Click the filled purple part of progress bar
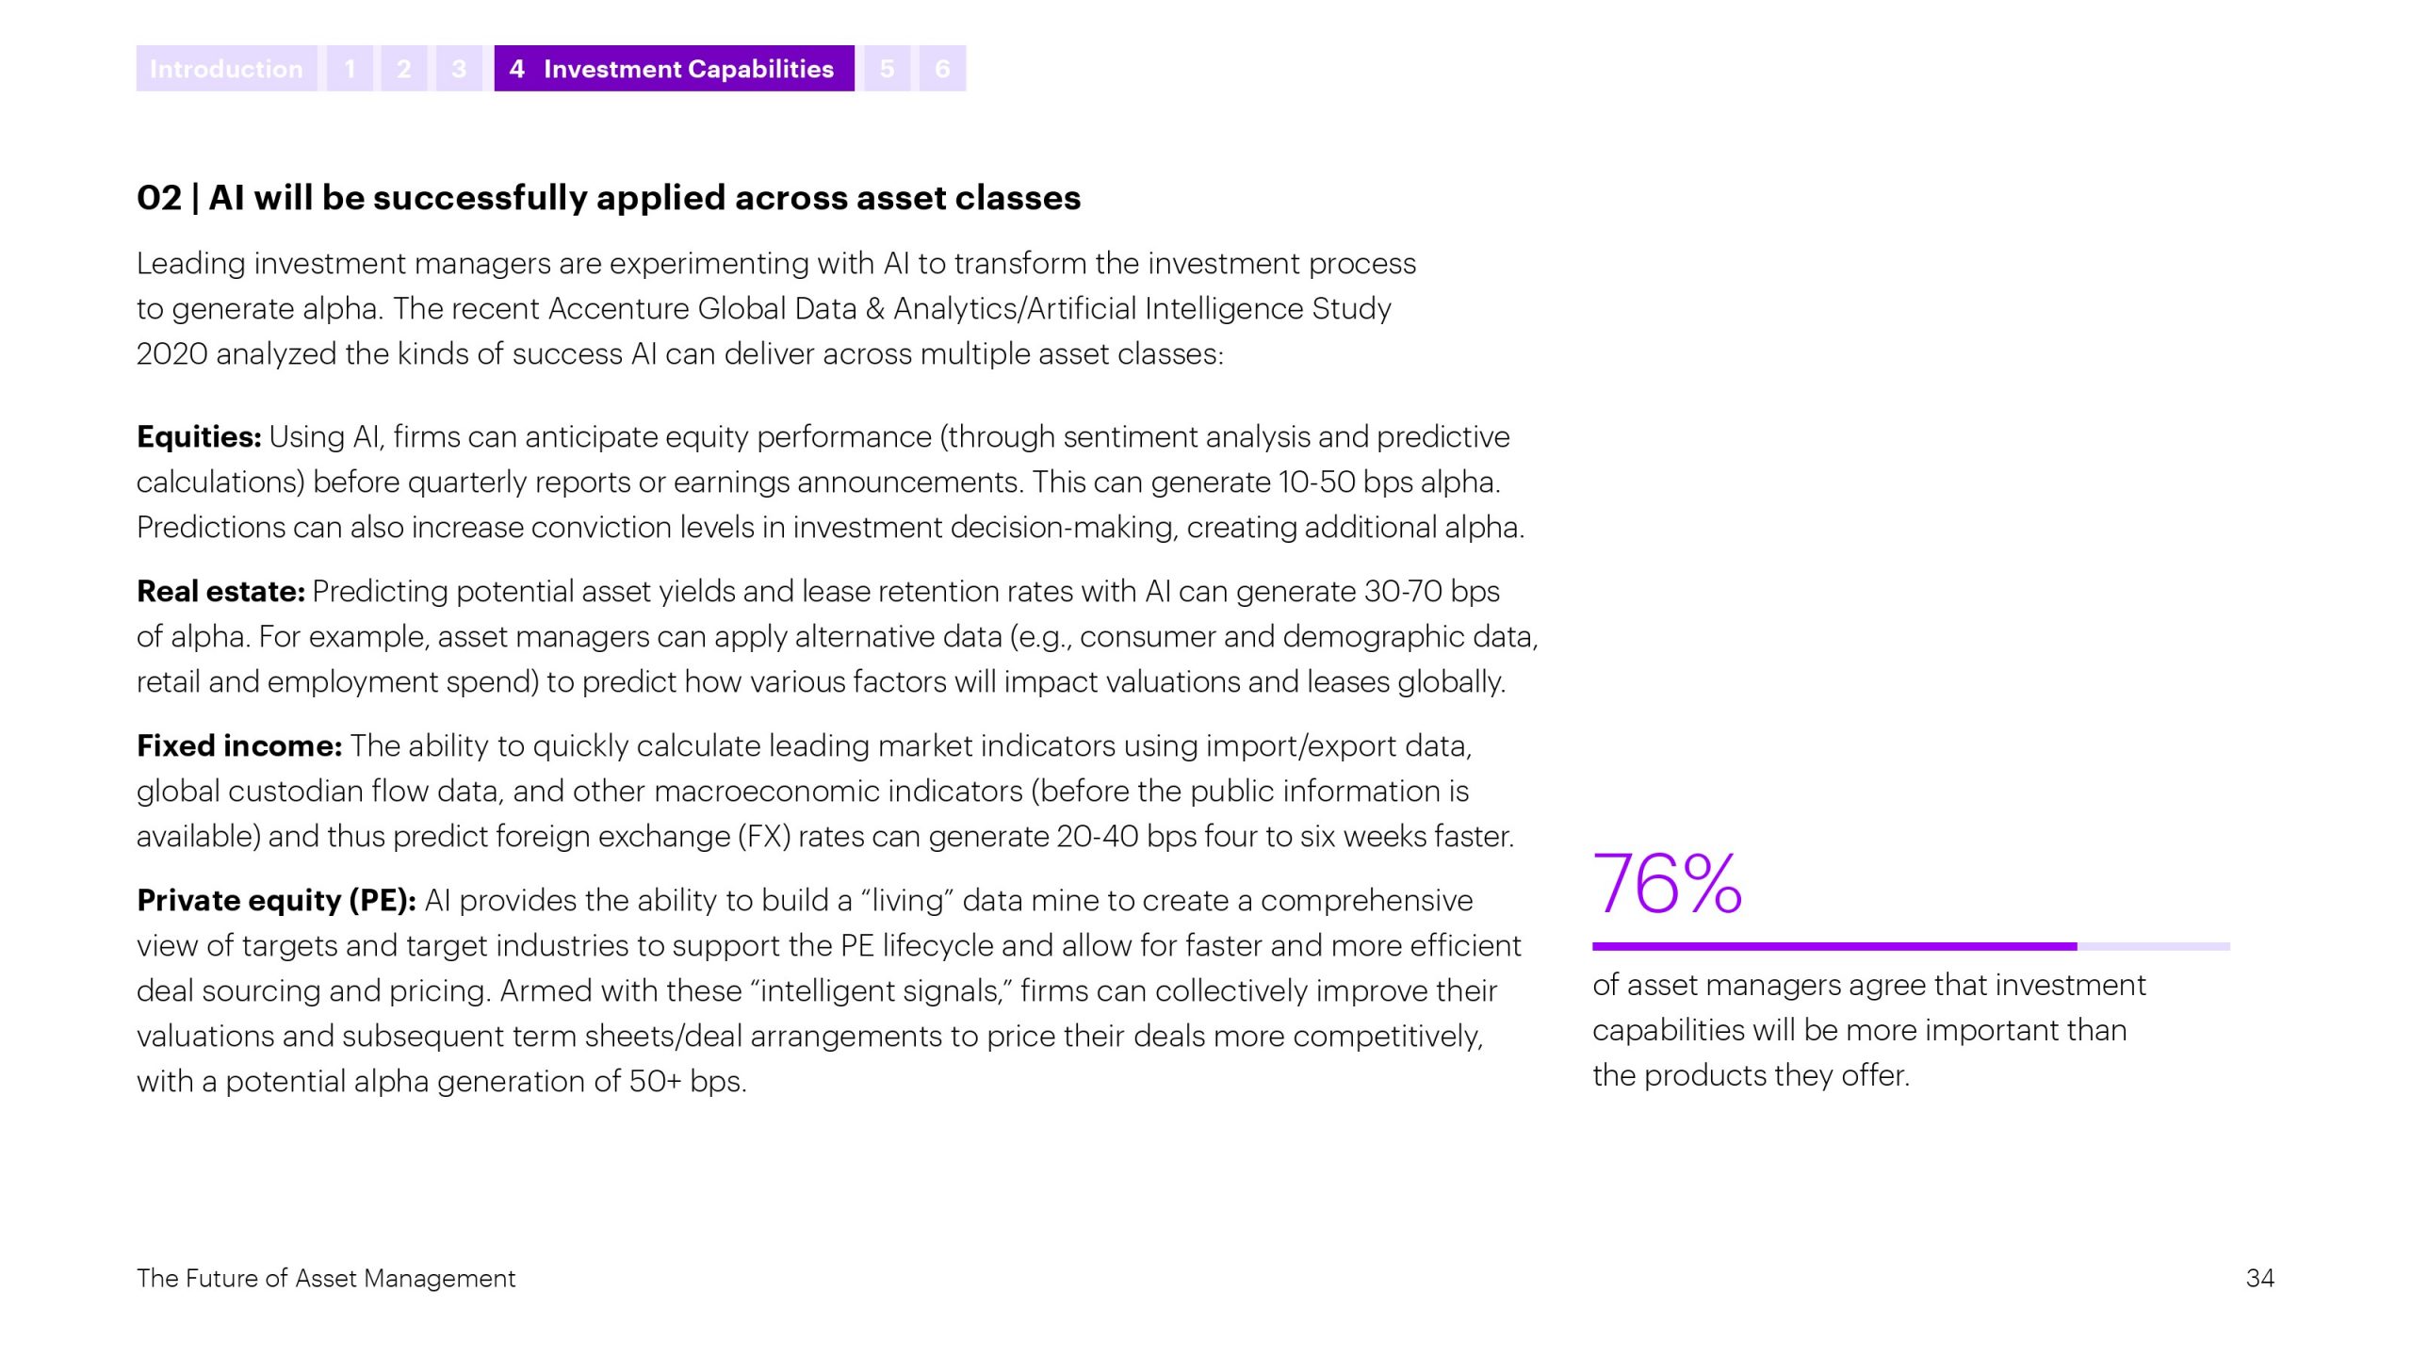 (1833, 946)
